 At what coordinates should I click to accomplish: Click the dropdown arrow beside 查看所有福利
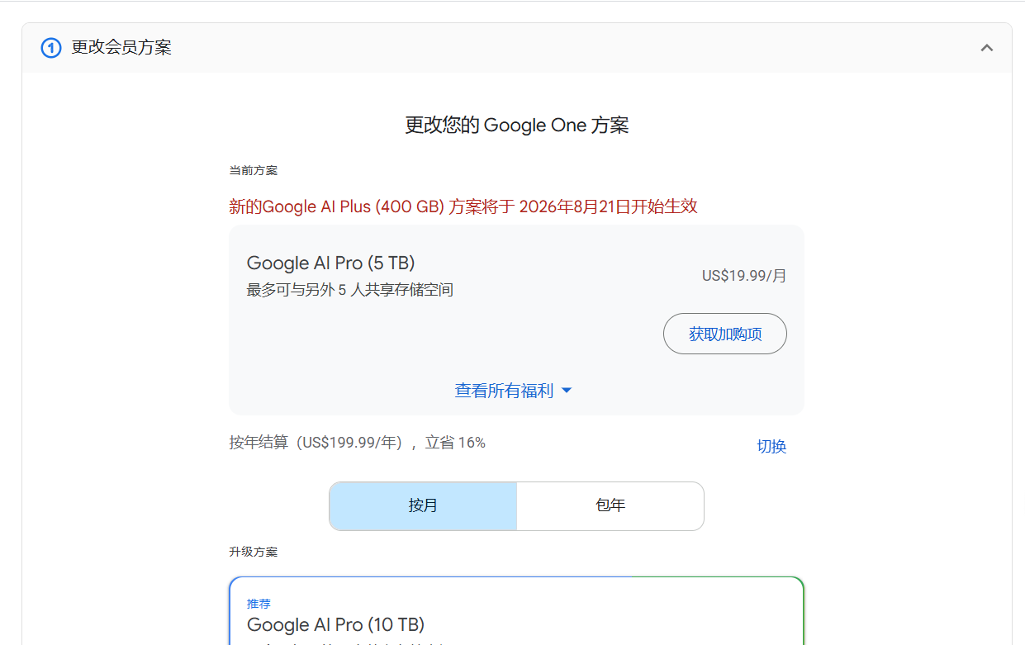[x=567, y=391]
